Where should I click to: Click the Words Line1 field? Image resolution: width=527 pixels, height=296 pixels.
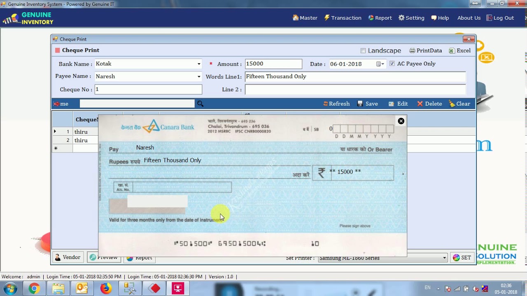pos(355,76)
